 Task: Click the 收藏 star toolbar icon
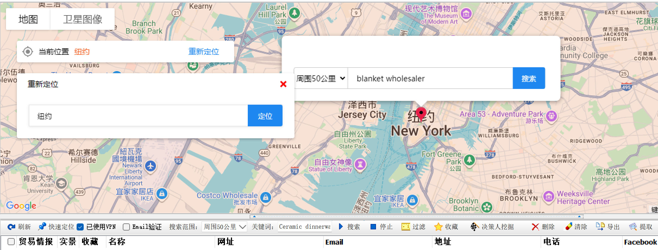(438, 227)
